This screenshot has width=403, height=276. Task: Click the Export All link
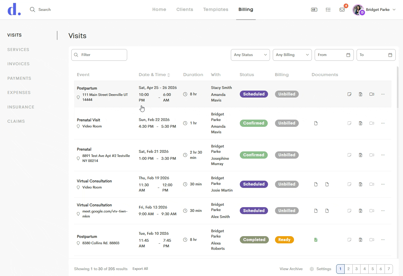coord(140,269)
